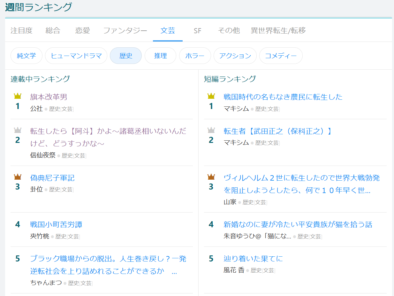The height and width of the screenshot is (296, 394).
Task: Click silver crown icon in 連載中ランキング
Action: click(18, 130)
